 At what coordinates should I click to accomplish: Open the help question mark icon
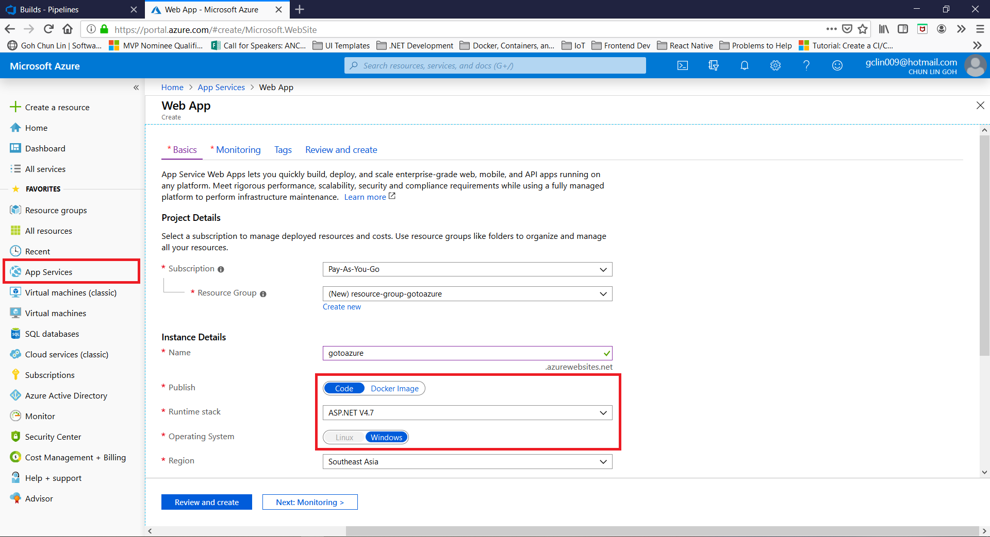click(x=806, y=65)
